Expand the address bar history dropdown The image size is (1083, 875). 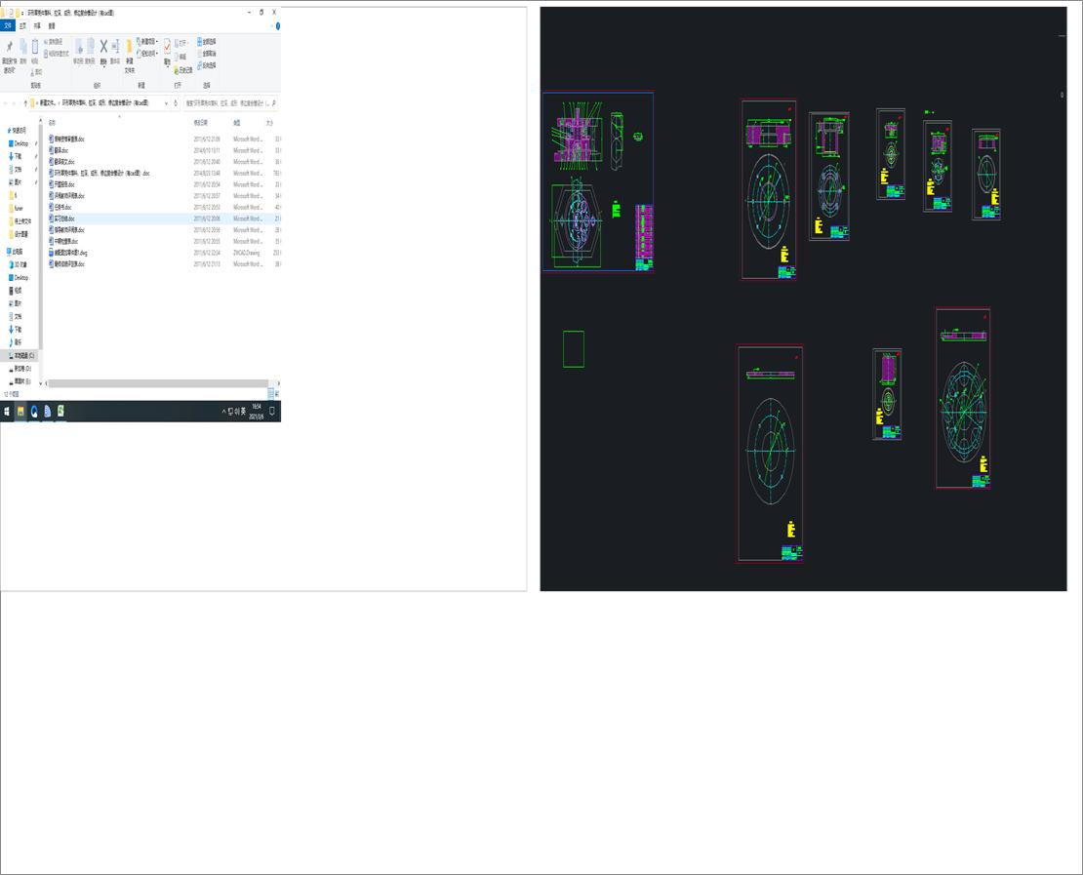pos(166,102)
